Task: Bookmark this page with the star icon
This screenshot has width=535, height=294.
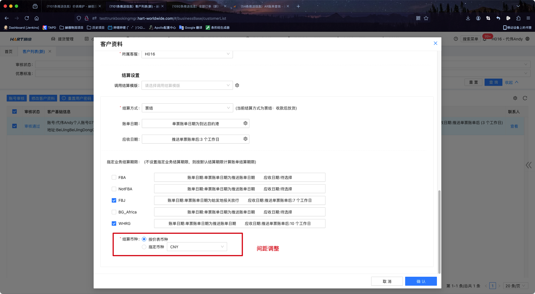Action: coord(426,18)
